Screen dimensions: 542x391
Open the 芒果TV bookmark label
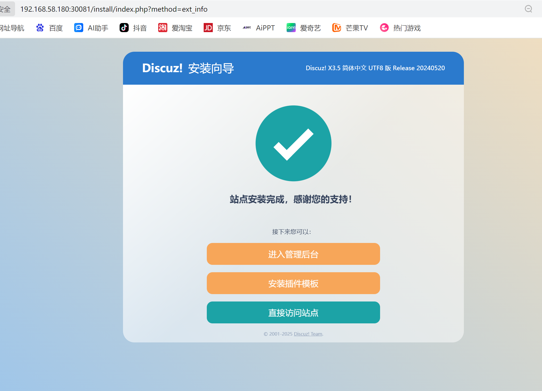click(x=357, y=28)
